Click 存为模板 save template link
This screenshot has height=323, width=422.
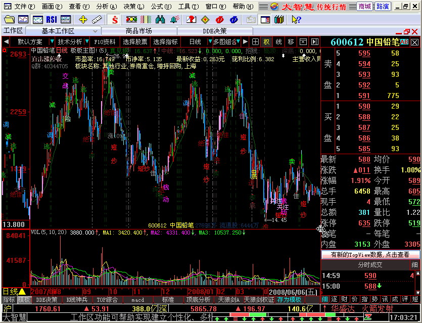[289, 300]
